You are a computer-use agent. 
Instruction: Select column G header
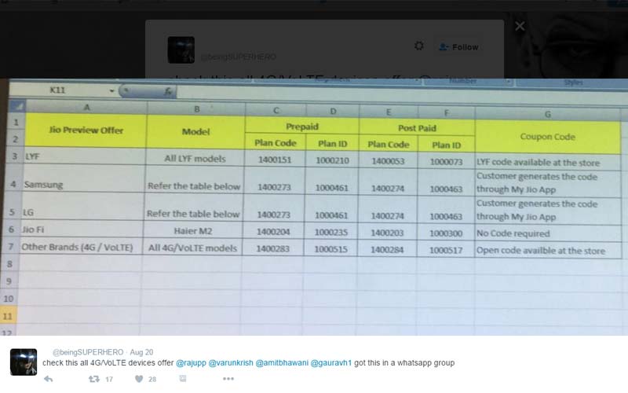click(547, 114)
